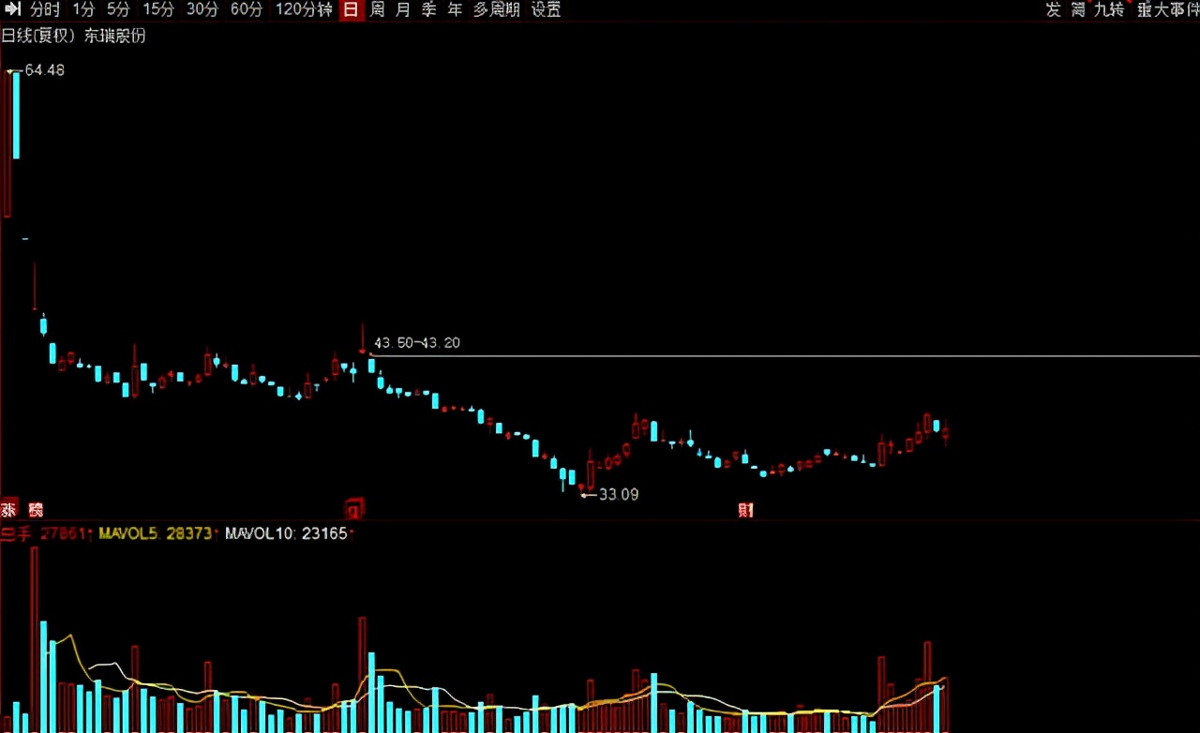This screenshot has width=1200, height=733.
Task: Click the 日线(复权) 东方股份 chart title
Action: click(74, 36)
